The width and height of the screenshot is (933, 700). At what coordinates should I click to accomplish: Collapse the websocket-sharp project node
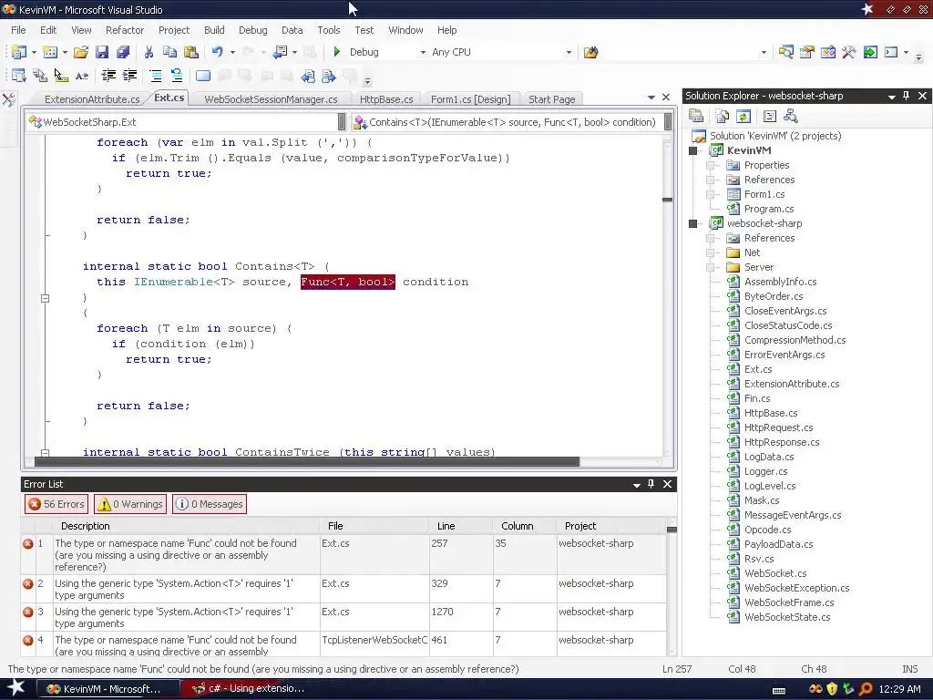click(x=692, y=224)
